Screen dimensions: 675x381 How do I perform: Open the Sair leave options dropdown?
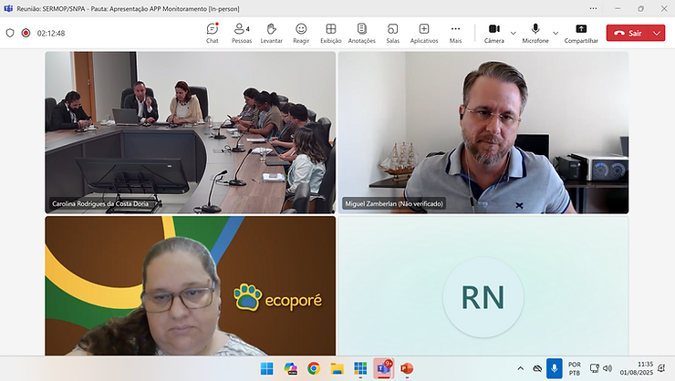tap(659, 33)
